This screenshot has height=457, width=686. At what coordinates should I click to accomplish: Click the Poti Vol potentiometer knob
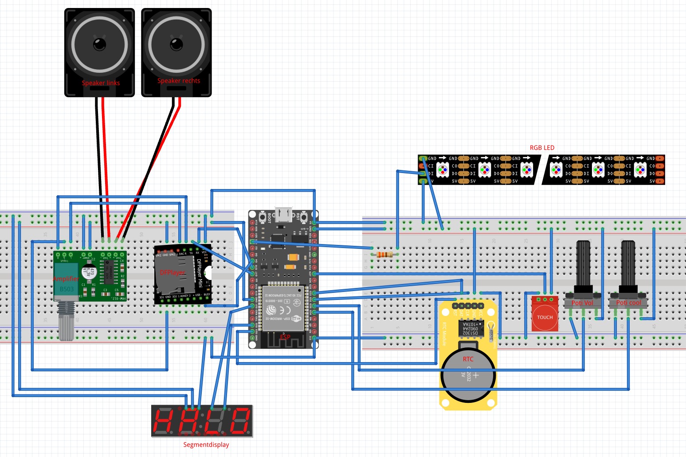(x=583, y=264)
